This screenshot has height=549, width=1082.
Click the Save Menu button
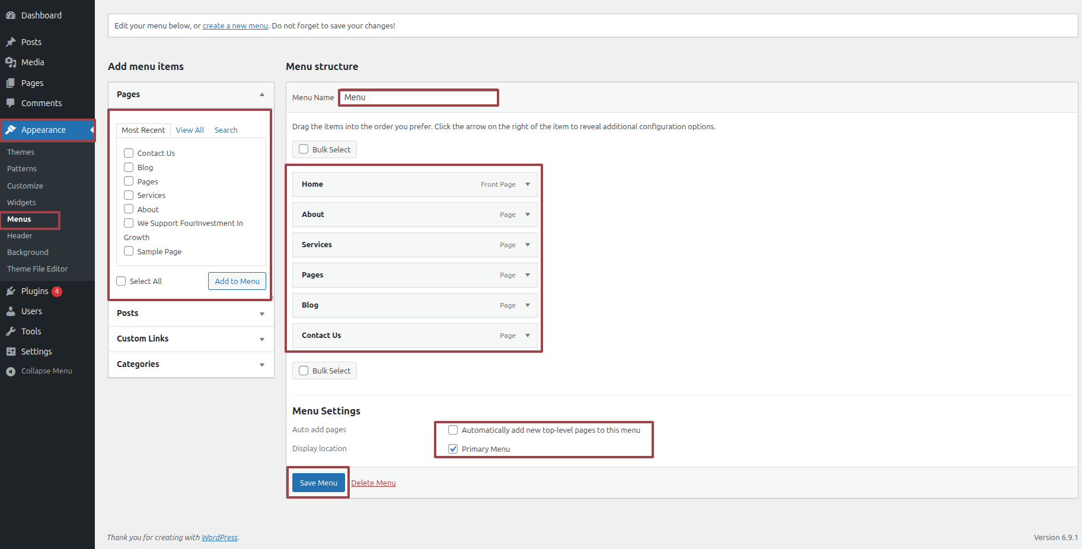318,483
